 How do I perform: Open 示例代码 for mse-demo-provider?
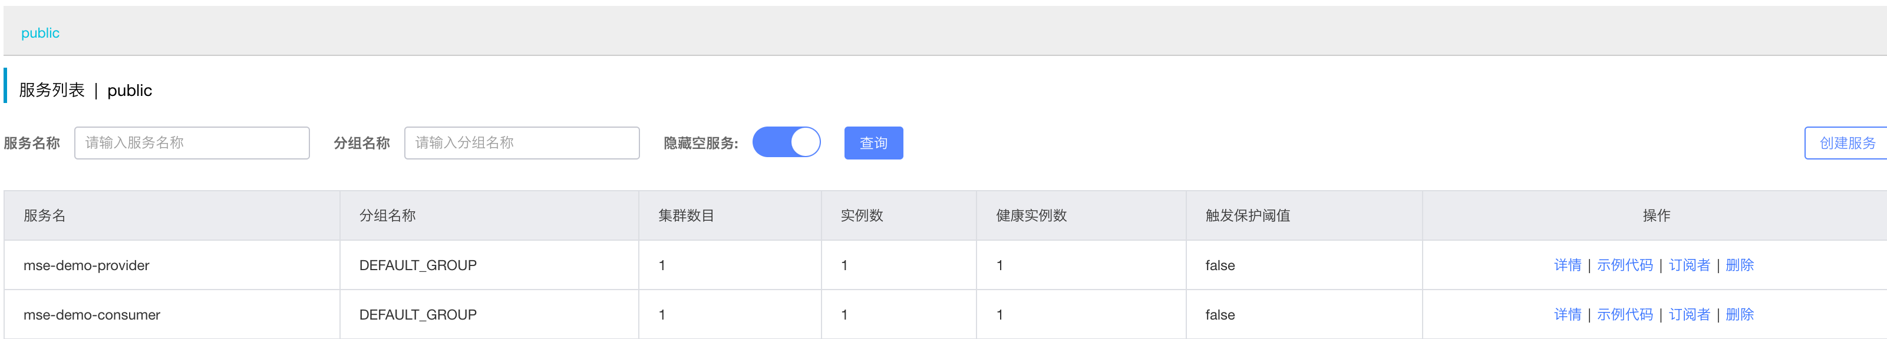[1624, 265]
